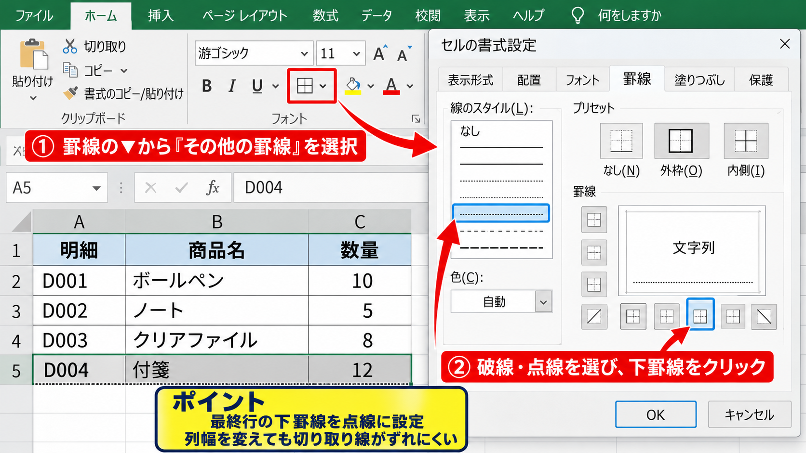Switch to the データ ribbon tab
The width and height of the screenshot is (806, 453).
point(376,15)
